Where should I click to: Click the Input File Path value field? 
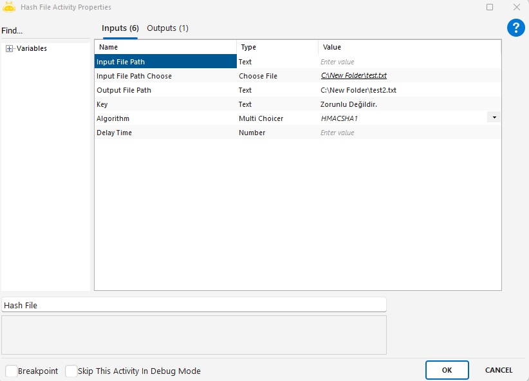pos(409,62)
